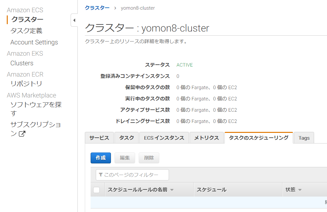Open the メトリクス tab
Image resolution: width=327 pixels, height=212 pixels.
(x=206, y=138)
